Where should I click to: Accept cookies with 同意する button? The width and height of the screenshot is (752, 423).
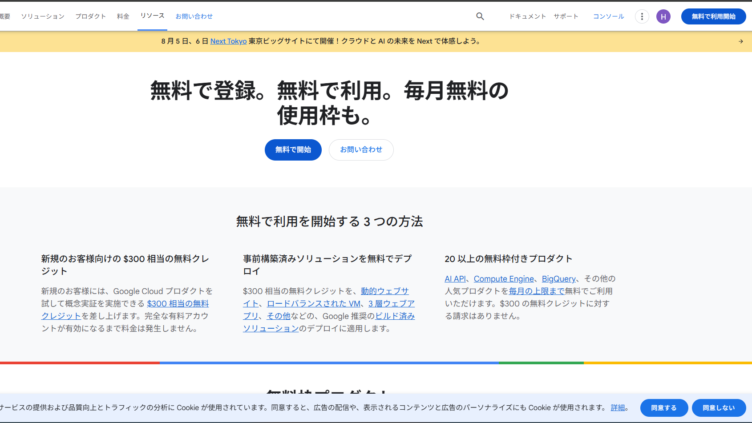pos(664,408)
